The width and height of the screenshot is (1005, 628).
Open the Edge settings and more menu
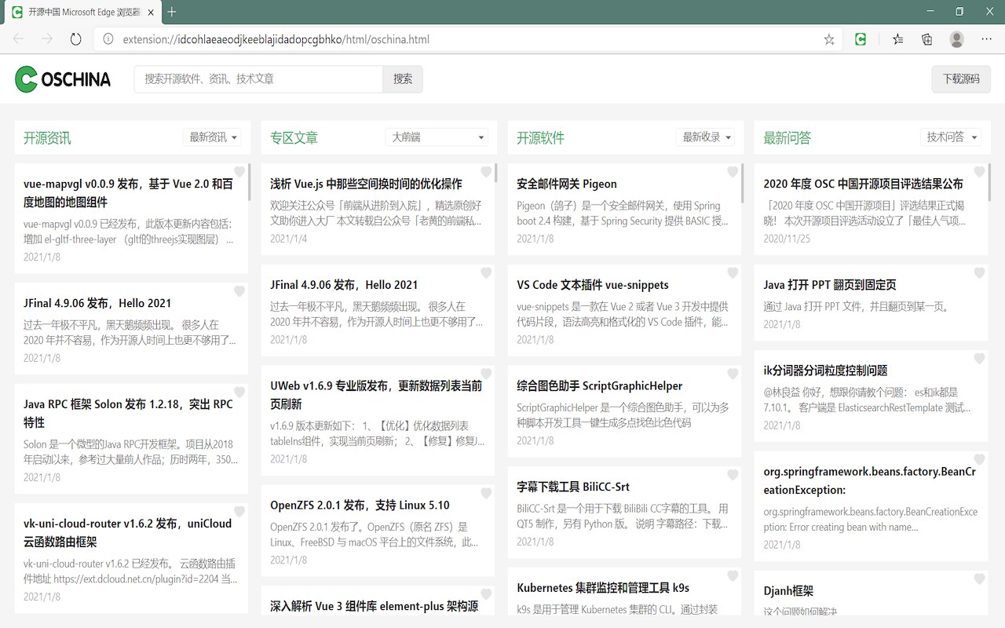[987, 39]
